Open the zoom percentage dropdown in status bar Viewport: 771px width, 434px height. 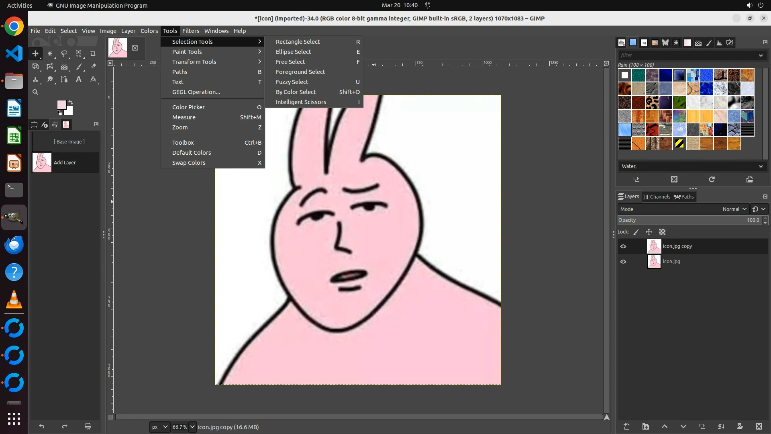(x=192, y=427)
